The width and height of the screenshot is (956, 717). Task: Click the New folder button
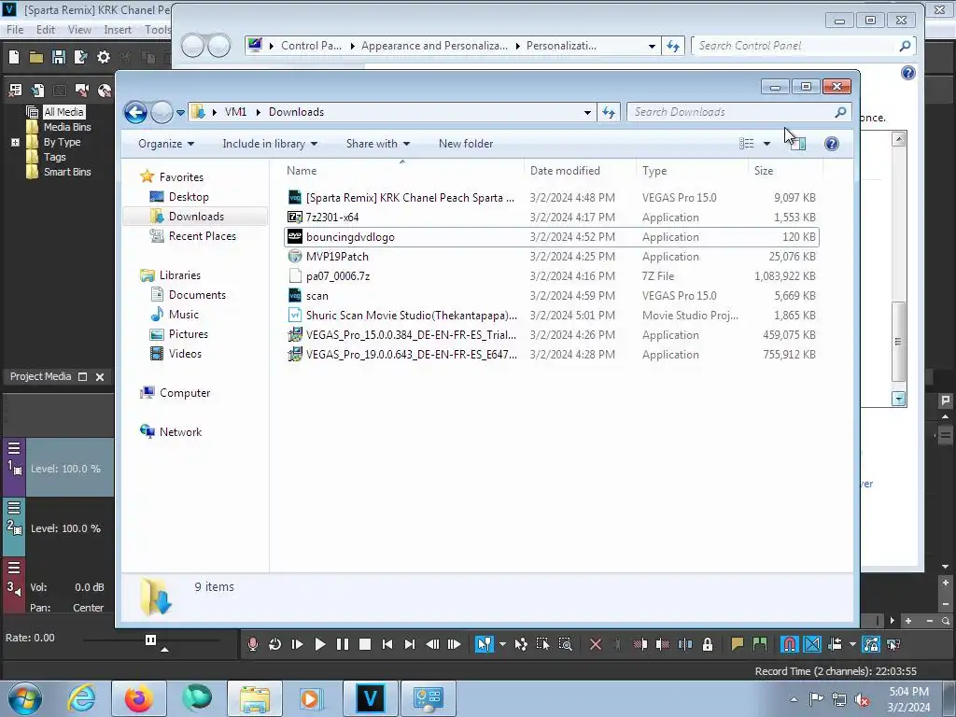coord(466,144)
